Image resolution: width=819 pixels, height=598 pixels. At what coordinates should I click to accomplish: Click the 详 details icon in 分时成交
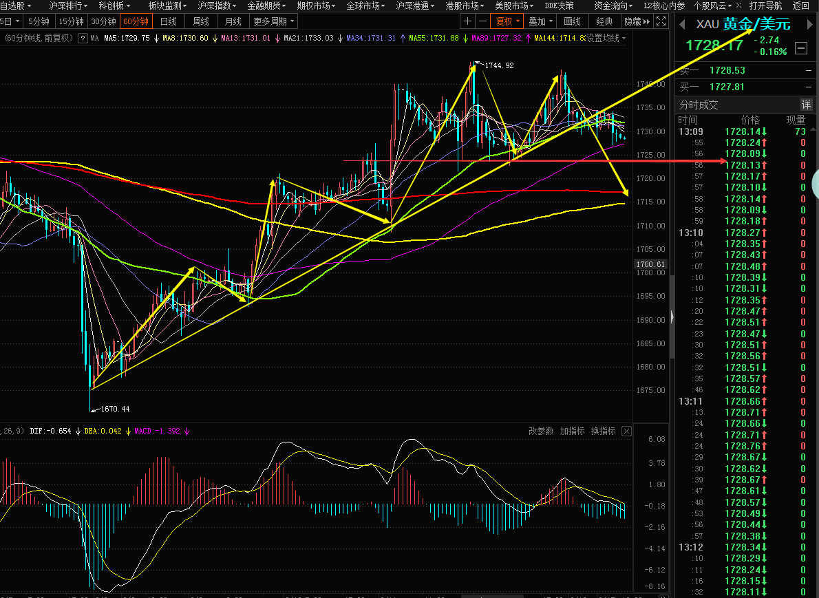[806, 105]
